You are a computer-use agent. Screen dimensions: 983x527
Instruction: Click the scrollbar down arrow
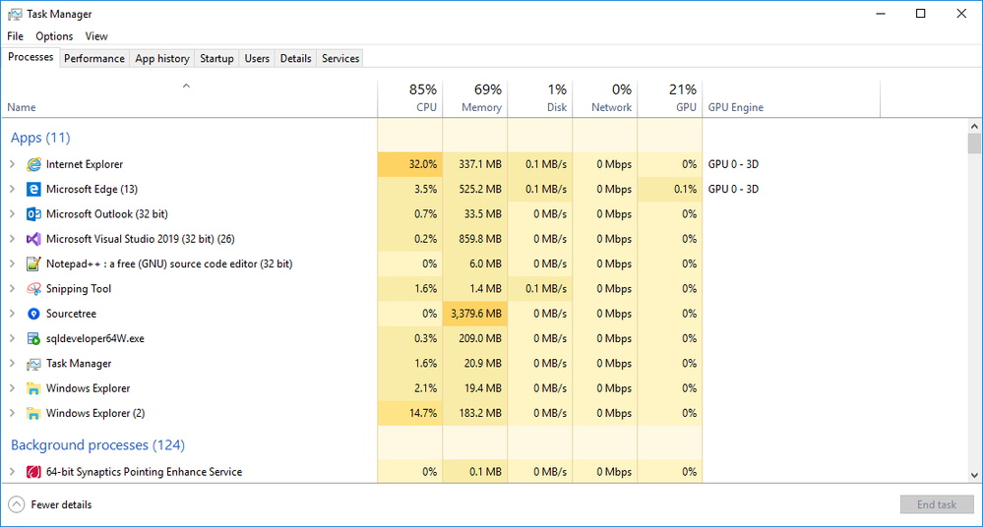[x=974, y=475]
